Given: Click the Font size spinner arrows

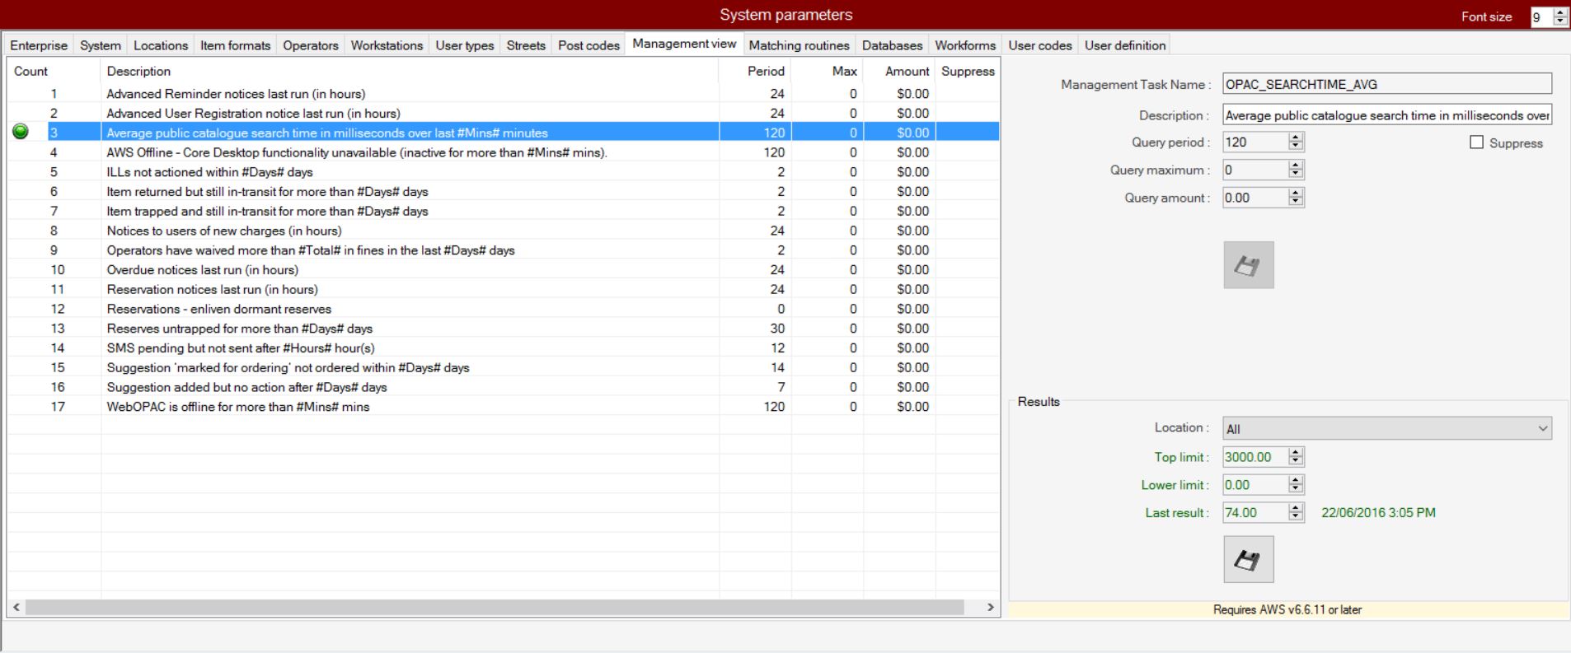Looking at the screenshot, I should 1559,16.
